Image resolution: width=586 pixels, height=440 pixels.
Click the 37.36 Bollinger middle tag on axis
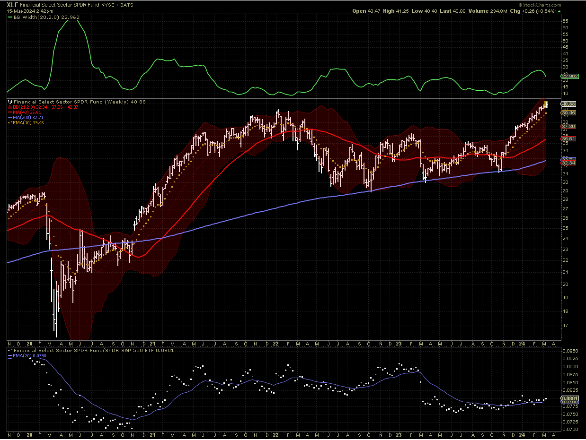pos(568,127)
